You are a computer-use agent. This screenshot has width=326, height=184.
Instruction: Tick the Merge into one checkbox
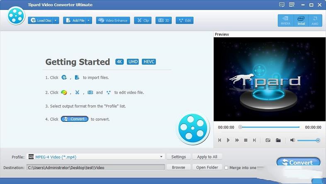click(x=226, y=167)
